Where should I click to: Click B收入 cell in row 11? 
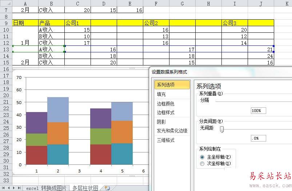(51, 36)
